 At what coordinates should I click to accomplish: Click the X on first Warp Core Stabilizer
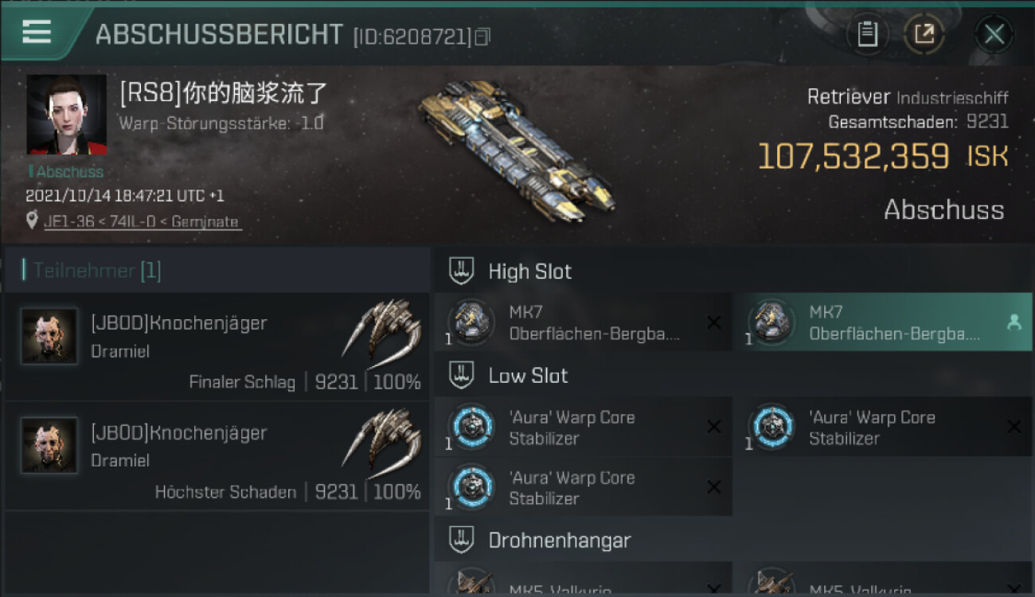(x=713, y=427)
